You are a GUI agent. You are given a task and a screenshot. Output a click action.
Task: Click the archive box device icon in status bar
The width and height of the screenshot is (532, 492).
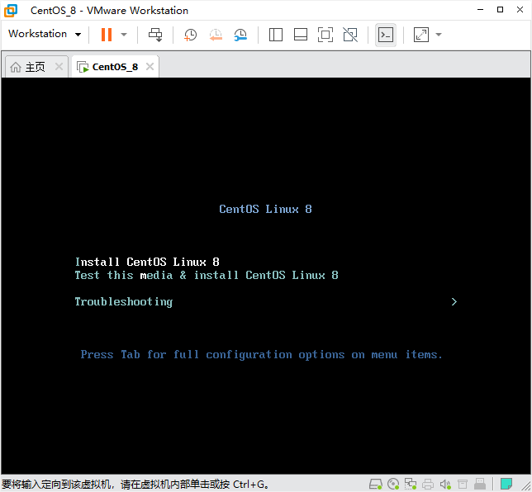[x=463, y=484]
